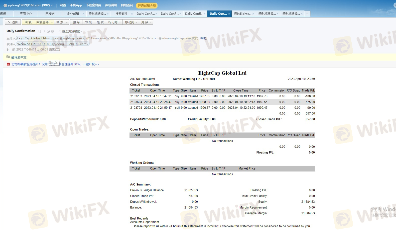Flag the Daily Confirmation email

(x=44, y=31)
